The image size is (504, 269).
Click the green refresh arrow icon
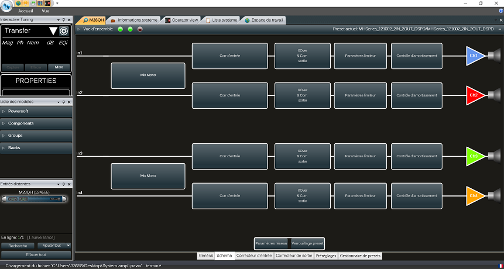pyautogui.click(x=33, y=3)
